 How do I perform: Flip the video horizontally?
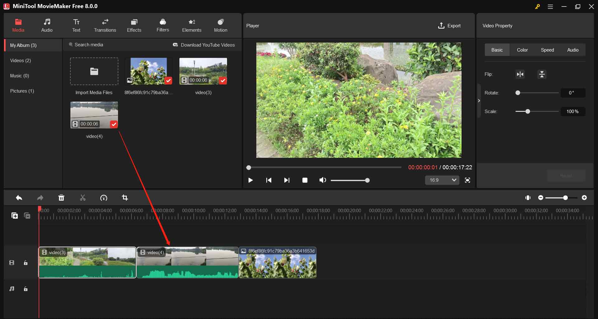[520, 74]
